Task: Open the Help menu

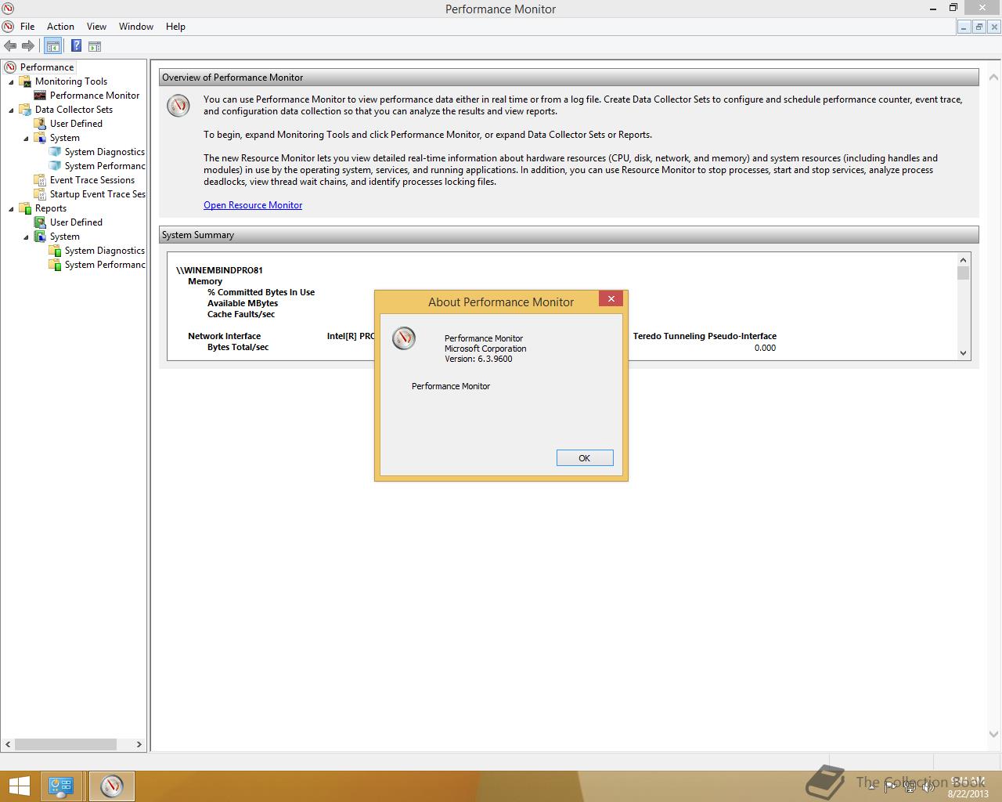Action: click(175, 26)
